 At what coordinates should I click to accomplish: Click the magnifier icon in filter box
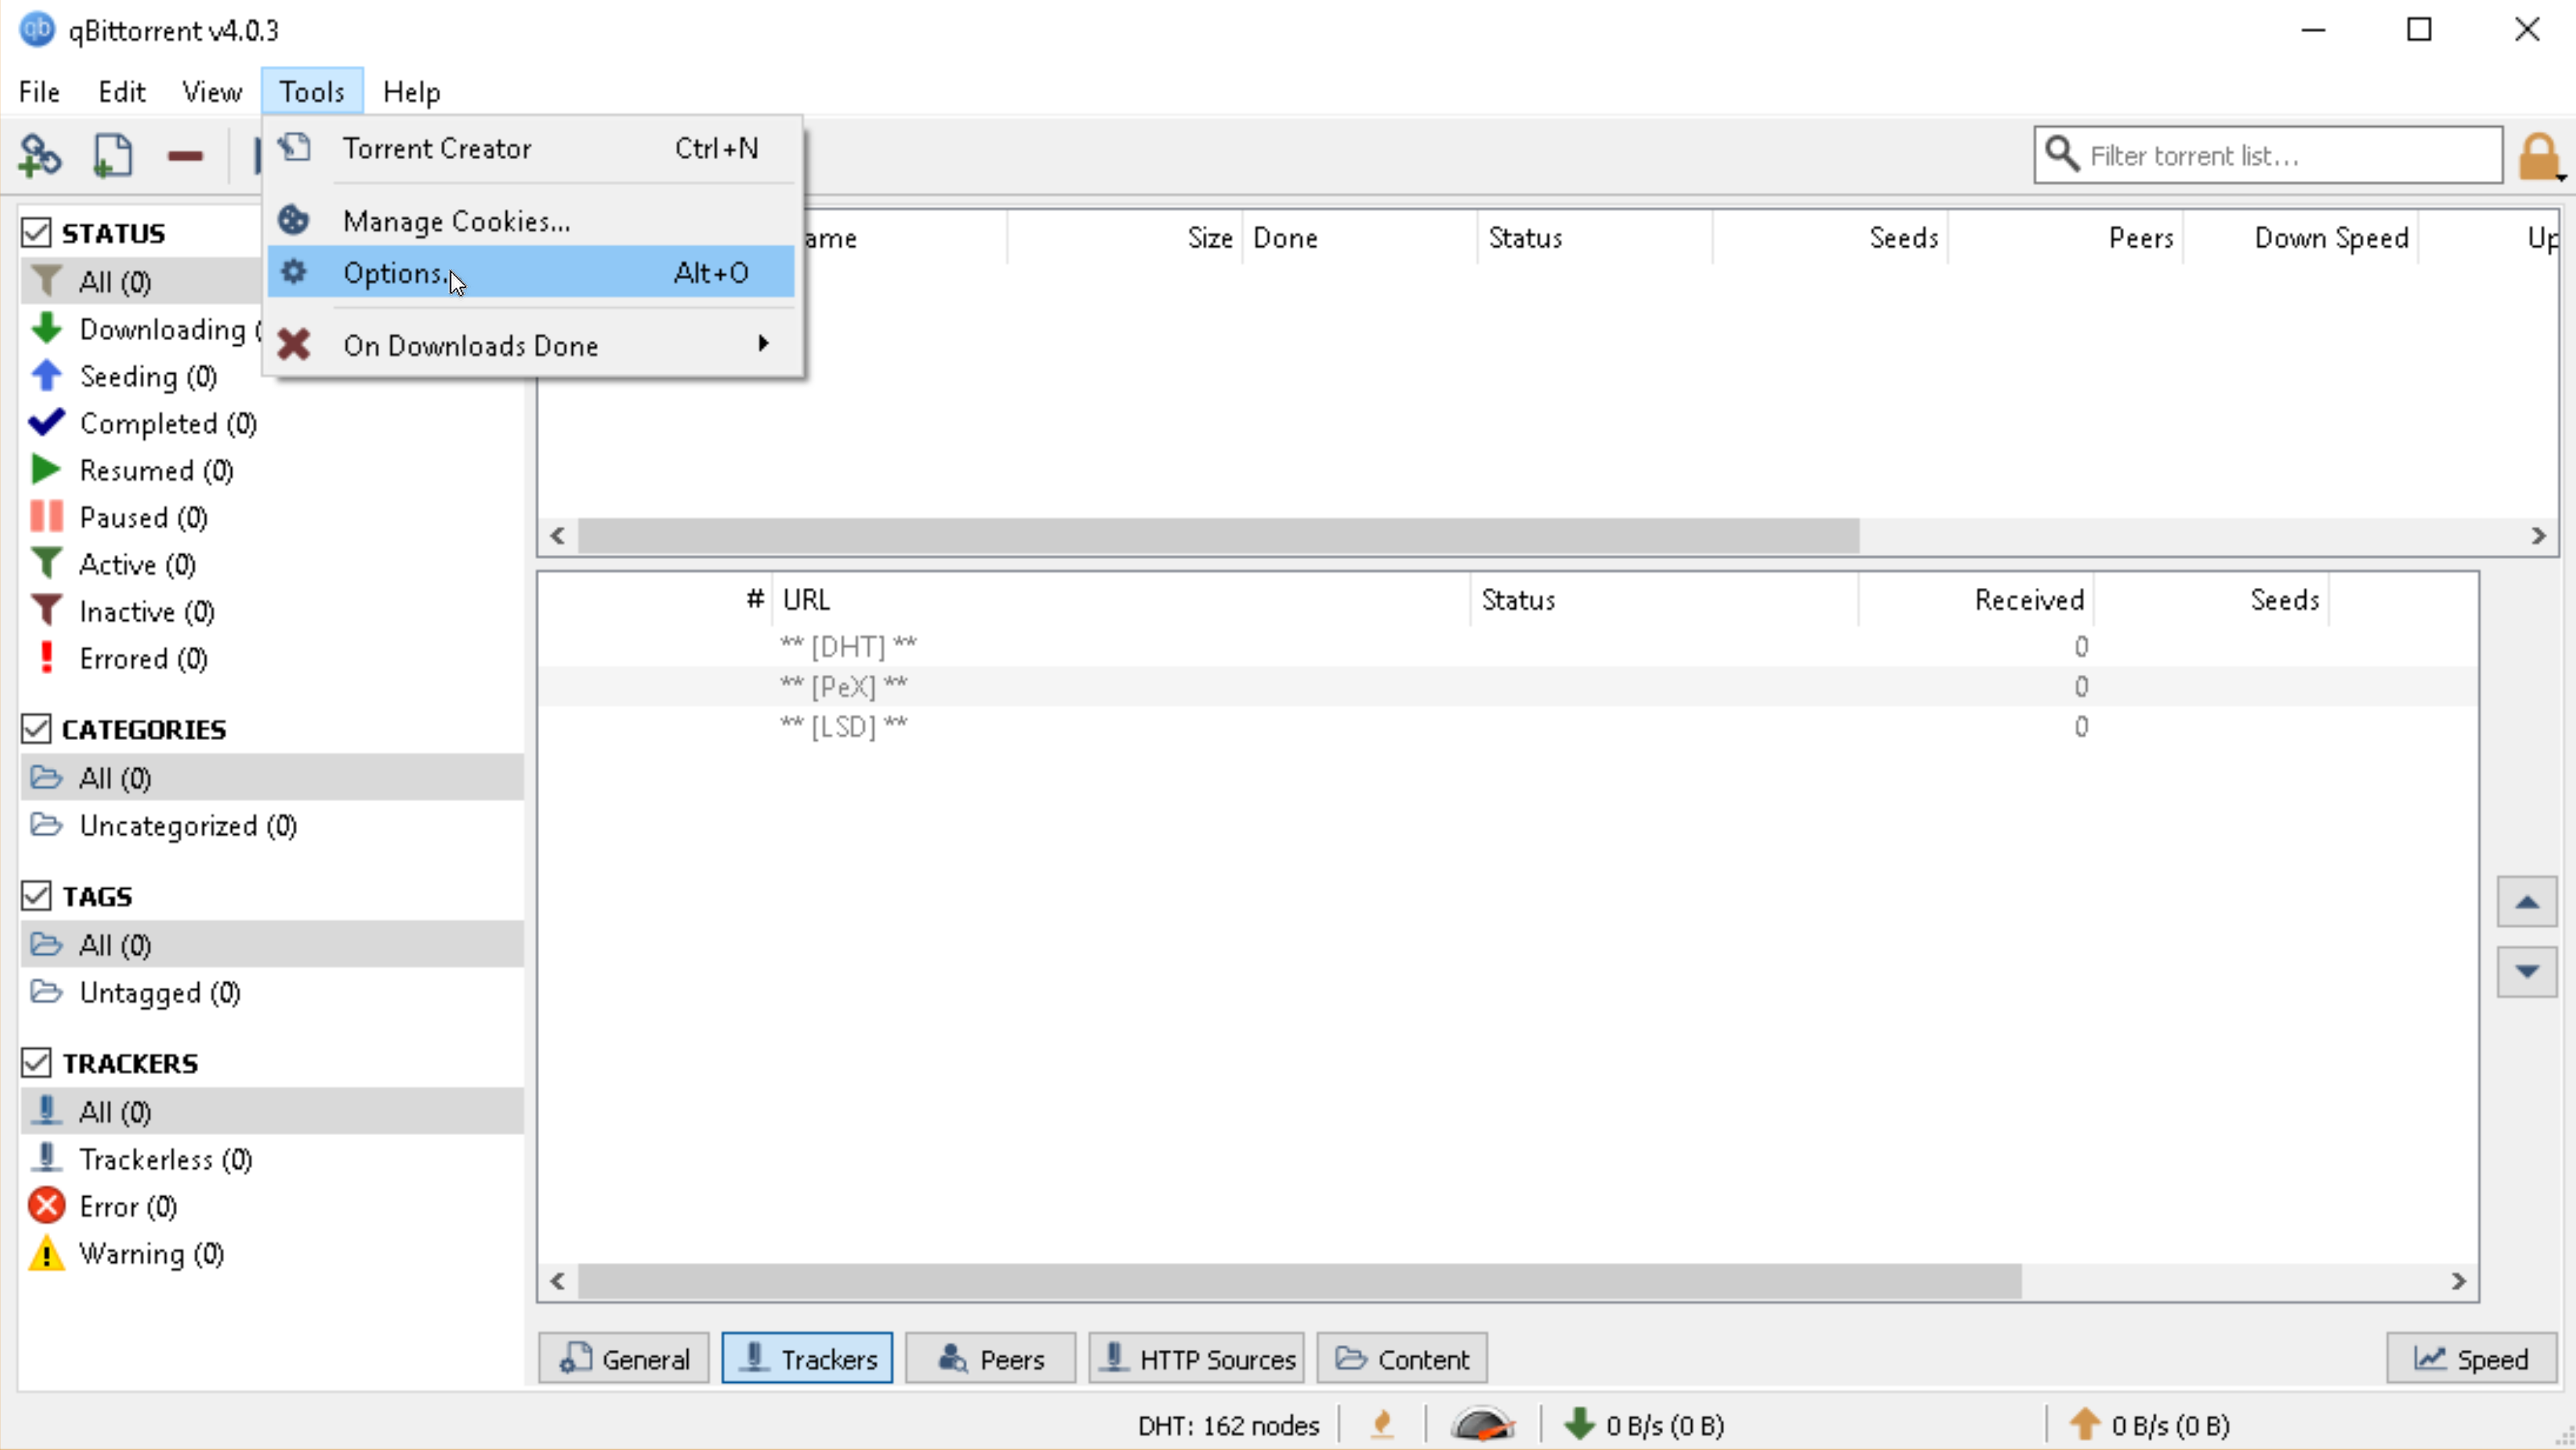(2062, 154)
